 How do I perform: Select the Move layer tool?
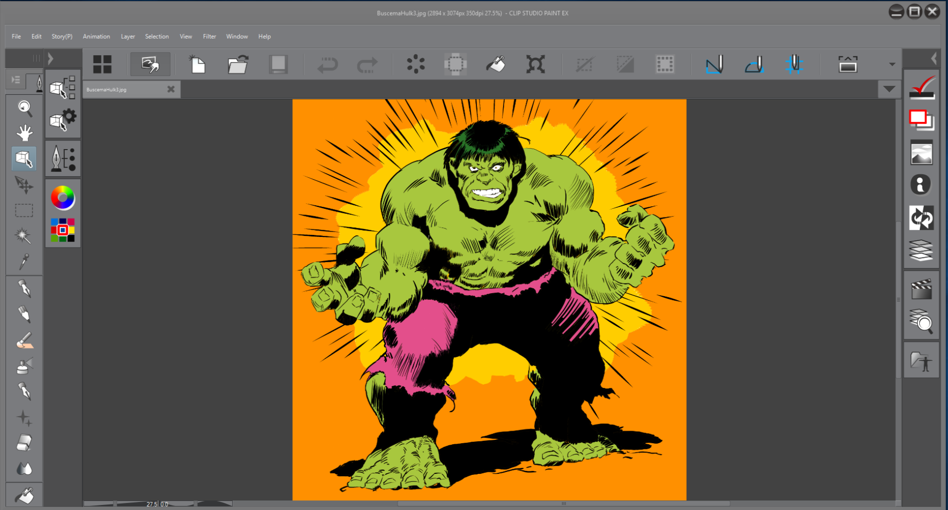(x=24, y=185)
